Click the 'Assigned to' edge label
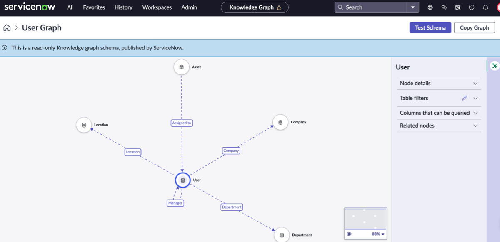This screenshot has height=242, width=500. (x=182, y=123)
